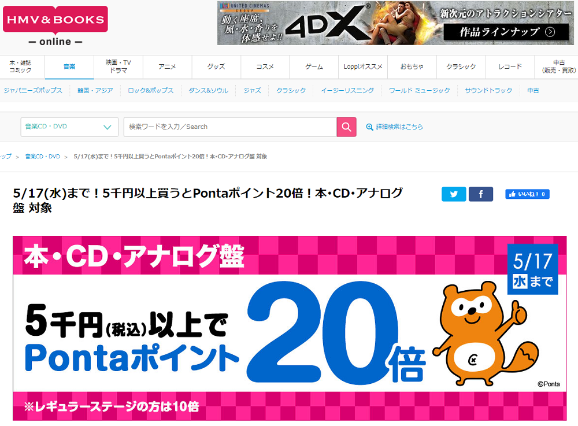Screen dimensions: 578x426
Task: Open the 音楽CD・DVD category dropdown
Action: [69, 127]
